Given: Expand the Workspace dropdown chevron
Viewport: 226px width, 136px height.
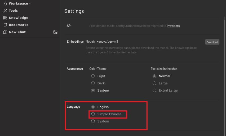Looking at the screenshot, I should coord(30,4).
